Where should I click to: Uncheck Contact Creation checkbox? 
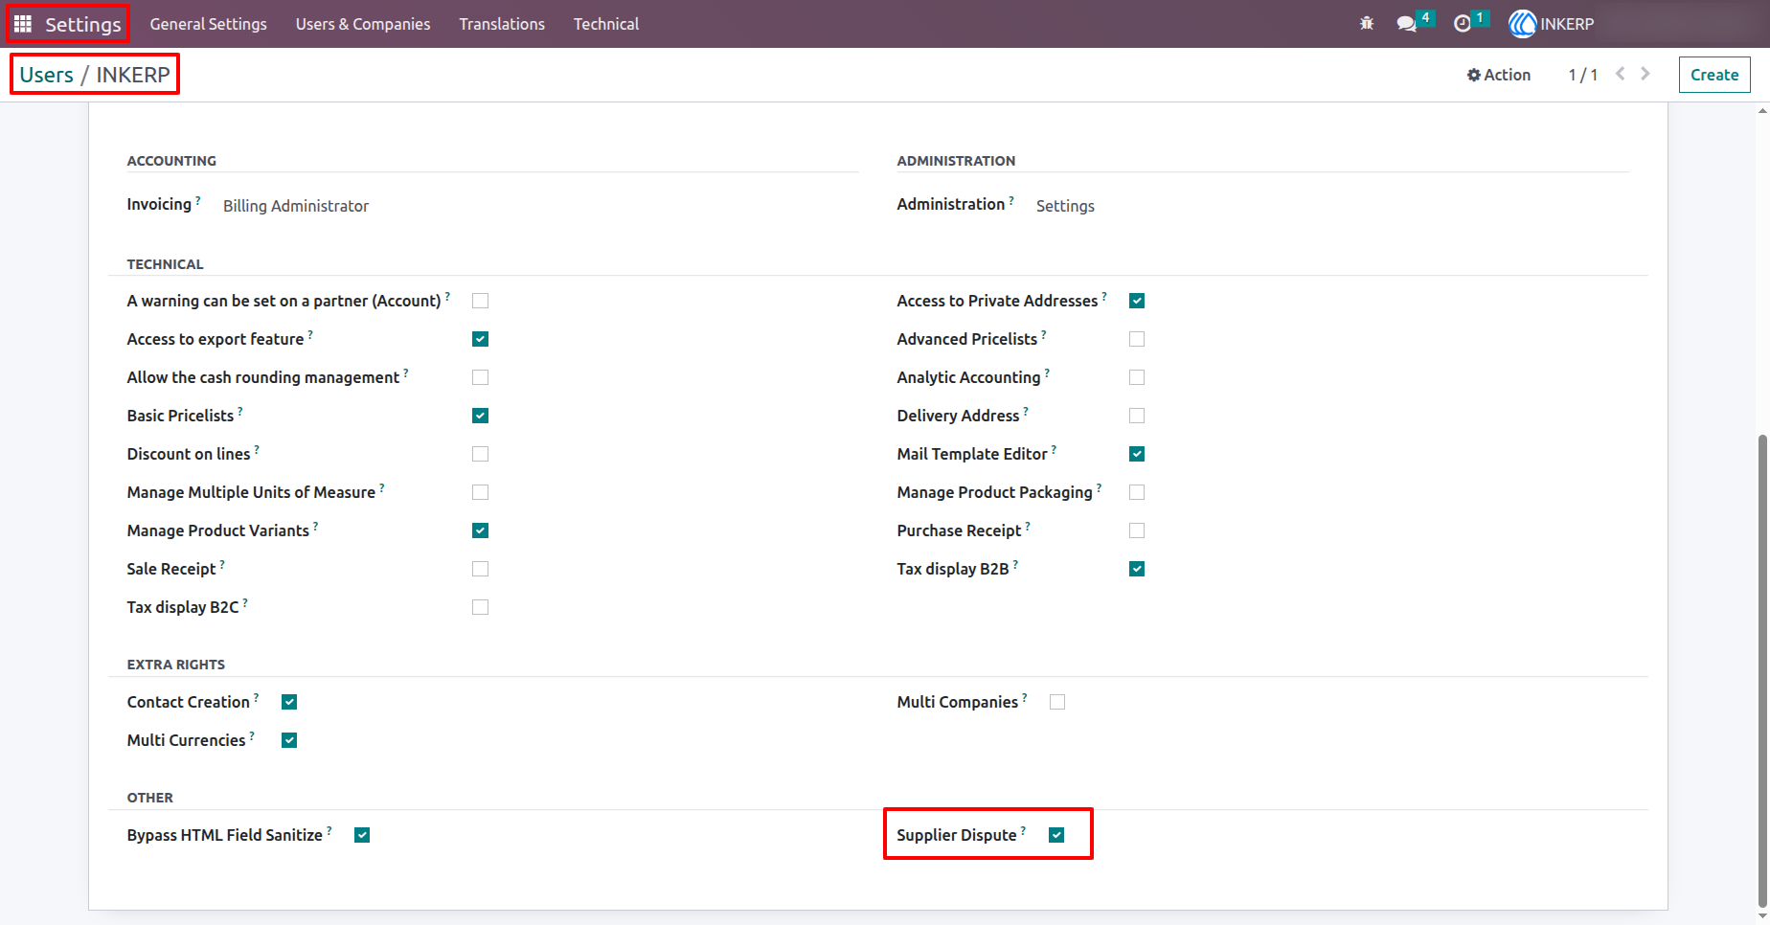pos(289,702)
